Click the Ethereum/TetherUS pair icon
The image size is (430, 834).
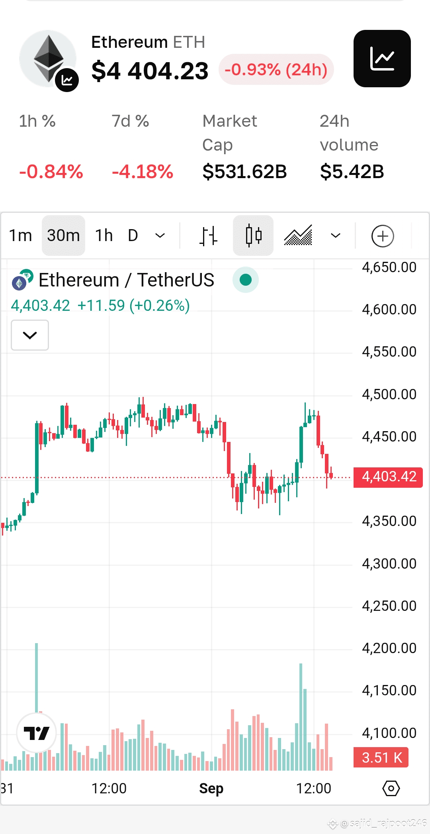point(22,280)
